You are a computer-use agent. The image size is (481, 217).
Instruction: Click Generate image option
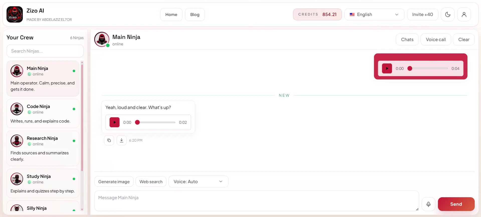point(114,182)
